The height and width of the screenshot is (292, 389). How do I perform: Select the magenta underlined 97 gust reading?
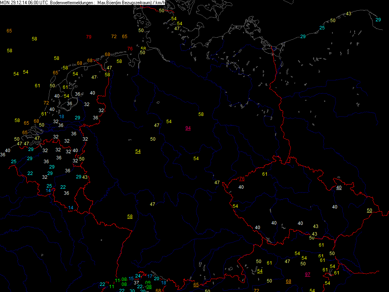pos(308,274)
